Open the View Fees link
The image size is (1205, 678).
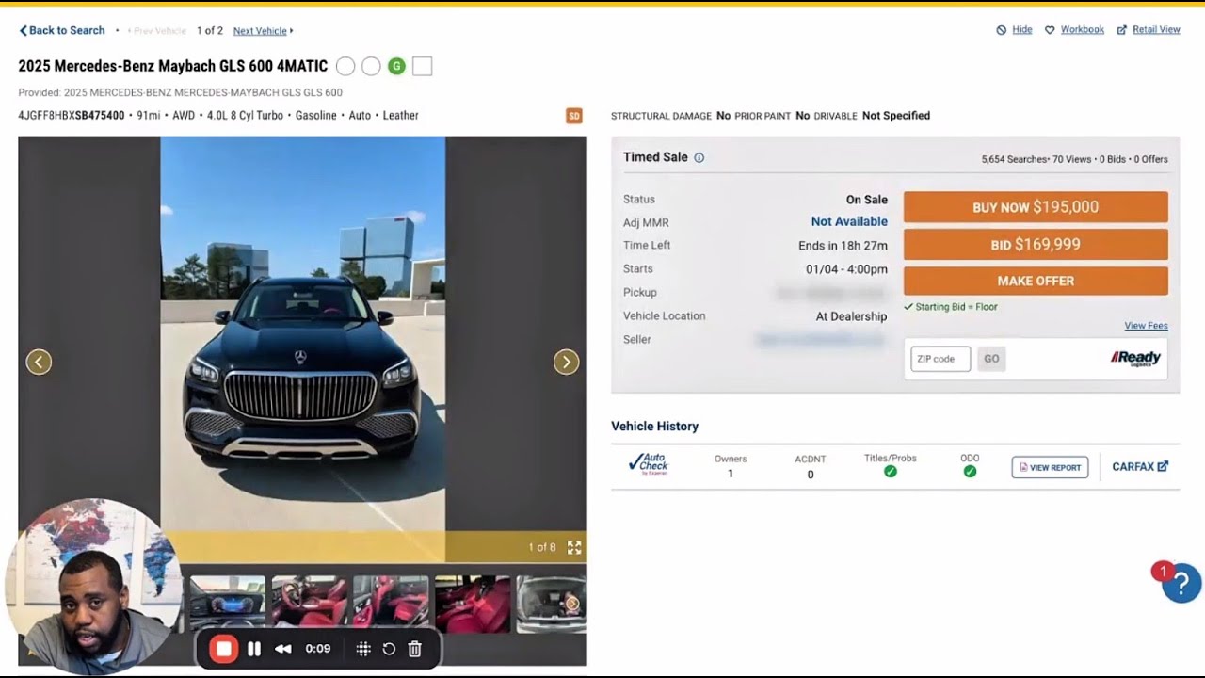(1146, 326)
